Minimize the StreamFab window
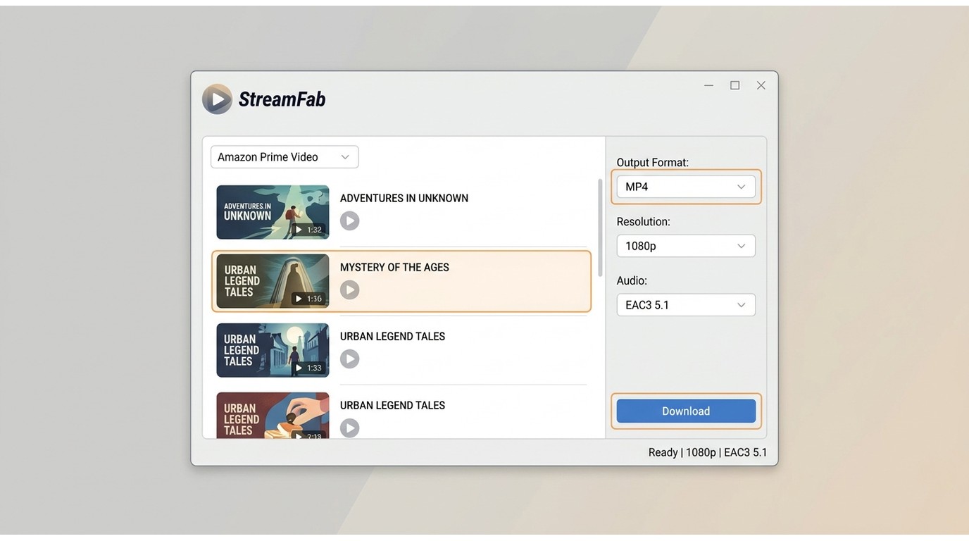The width and height of the screenshot is (969, 541). [x=708, y=85]
